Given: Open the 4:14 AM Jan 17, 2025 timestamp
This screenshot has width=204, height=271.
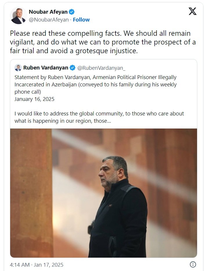Looking at the screenshot, I should 37,265.
